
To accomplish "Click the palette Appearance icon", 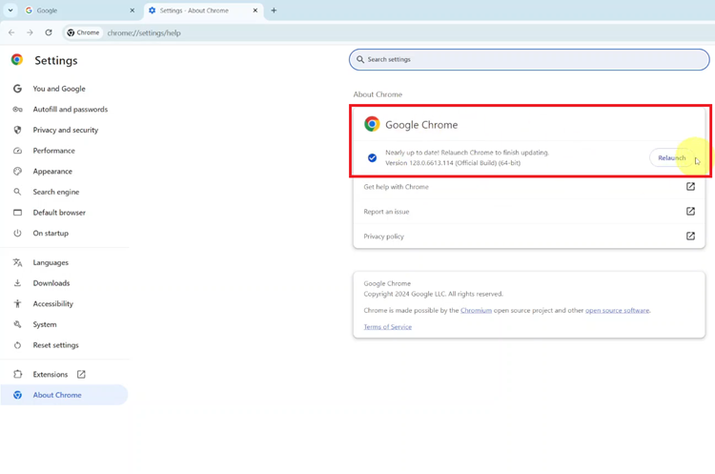I will (17, 171).
